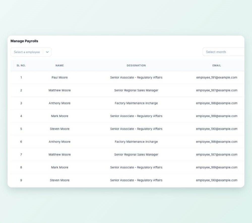The width and height of the screenshot is (252, 223).
Task: Click email employee_191@example.com
Action: point(217,77)
